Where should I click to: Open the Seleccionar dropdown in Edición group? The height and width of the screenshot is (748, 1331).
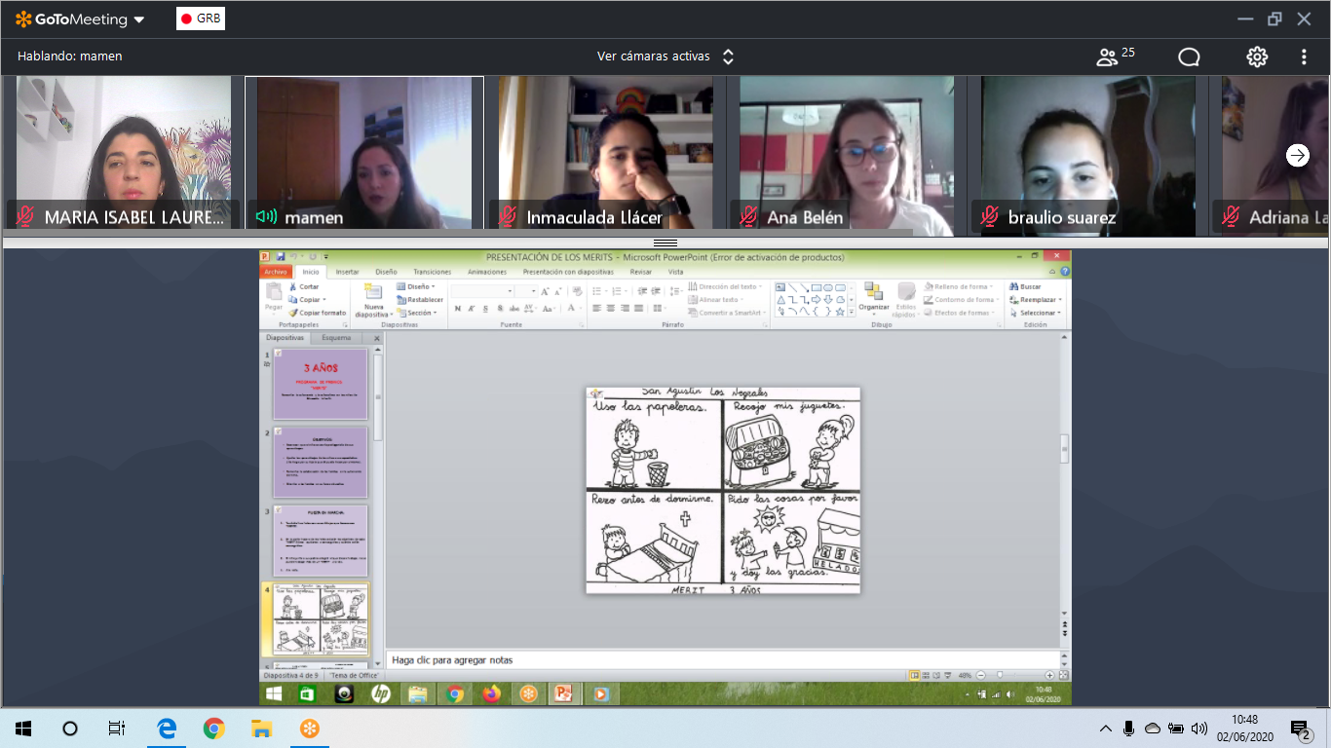pyautogui.click(x=1036, y=313)
